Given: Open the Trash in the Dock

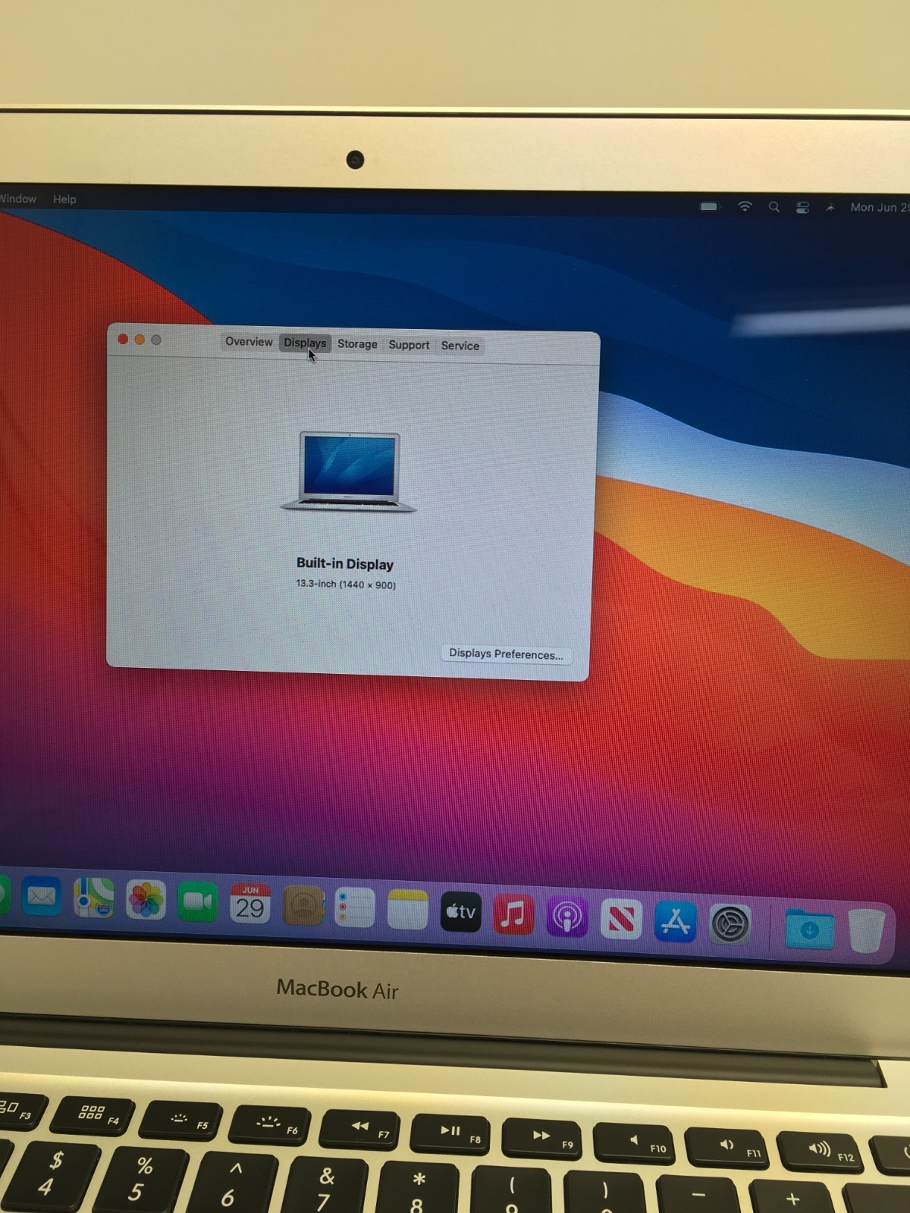Looking at the screenshot, I should (866, 930).
